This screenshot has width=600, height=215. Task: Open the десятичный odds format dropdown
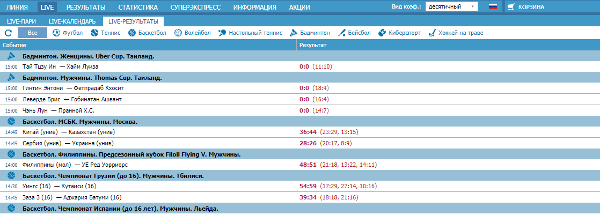tap(451, 6)
